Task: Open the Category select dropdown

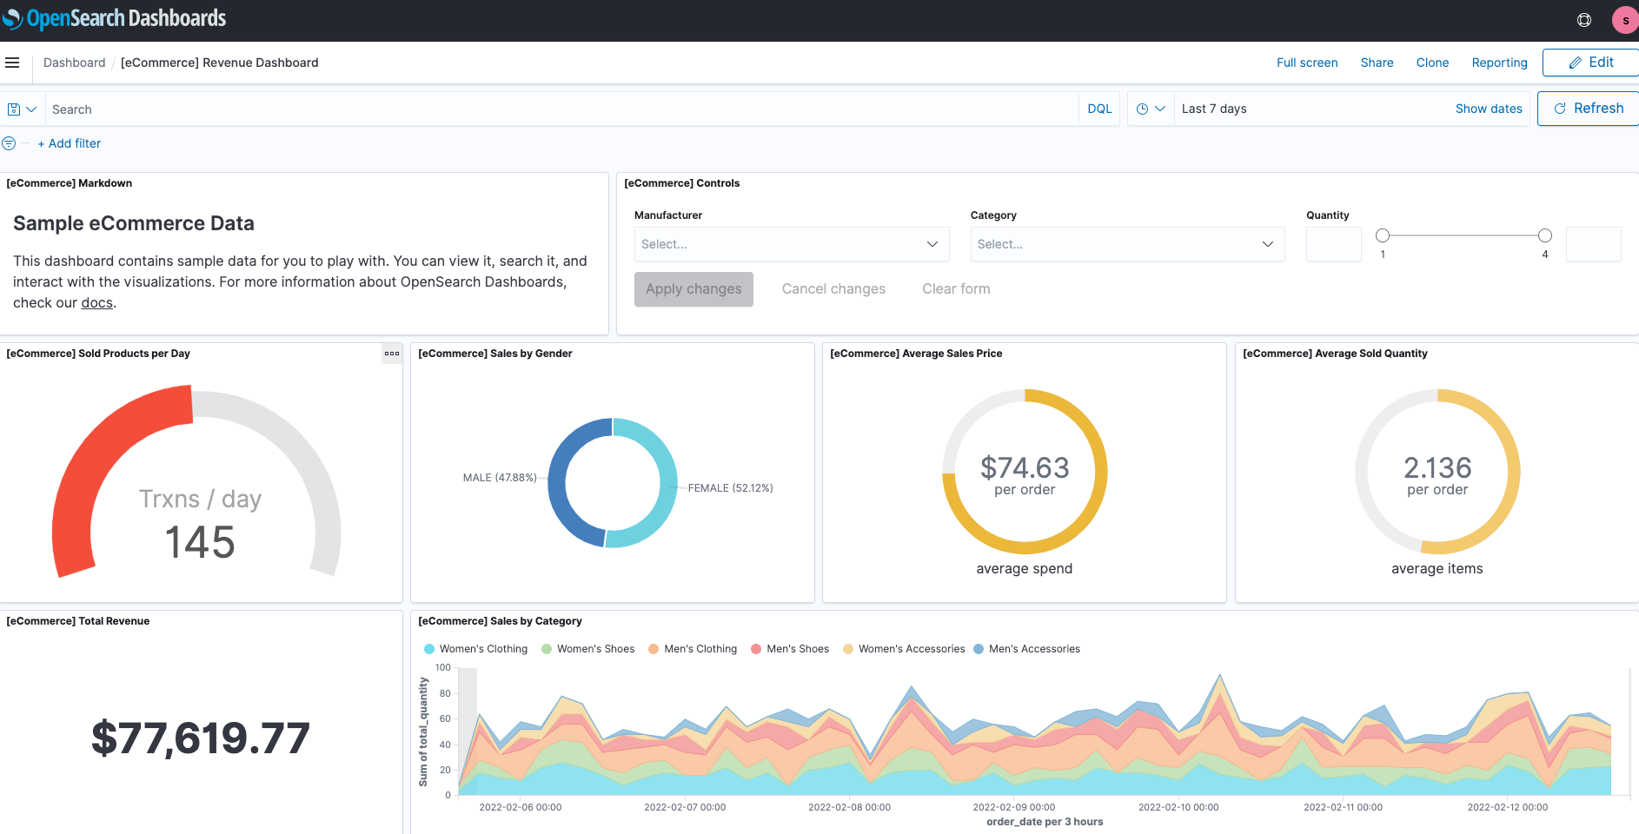Action: click(1126, 244)
